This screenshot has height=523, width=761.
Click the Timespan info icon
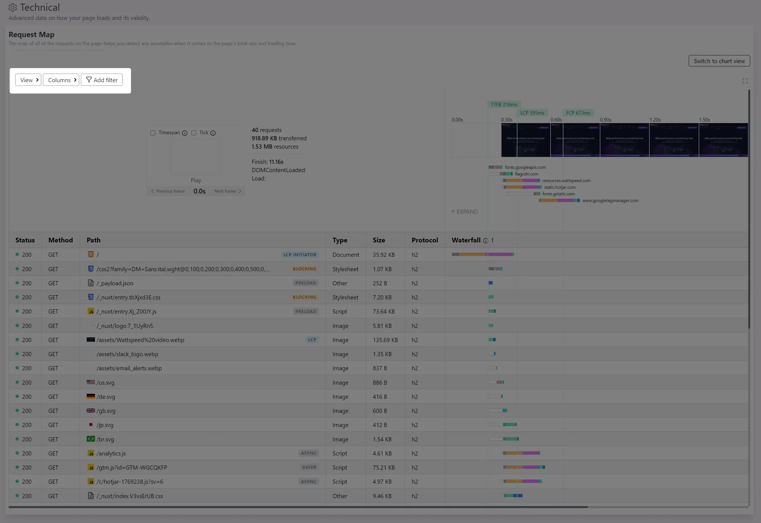tap(185, 133)
